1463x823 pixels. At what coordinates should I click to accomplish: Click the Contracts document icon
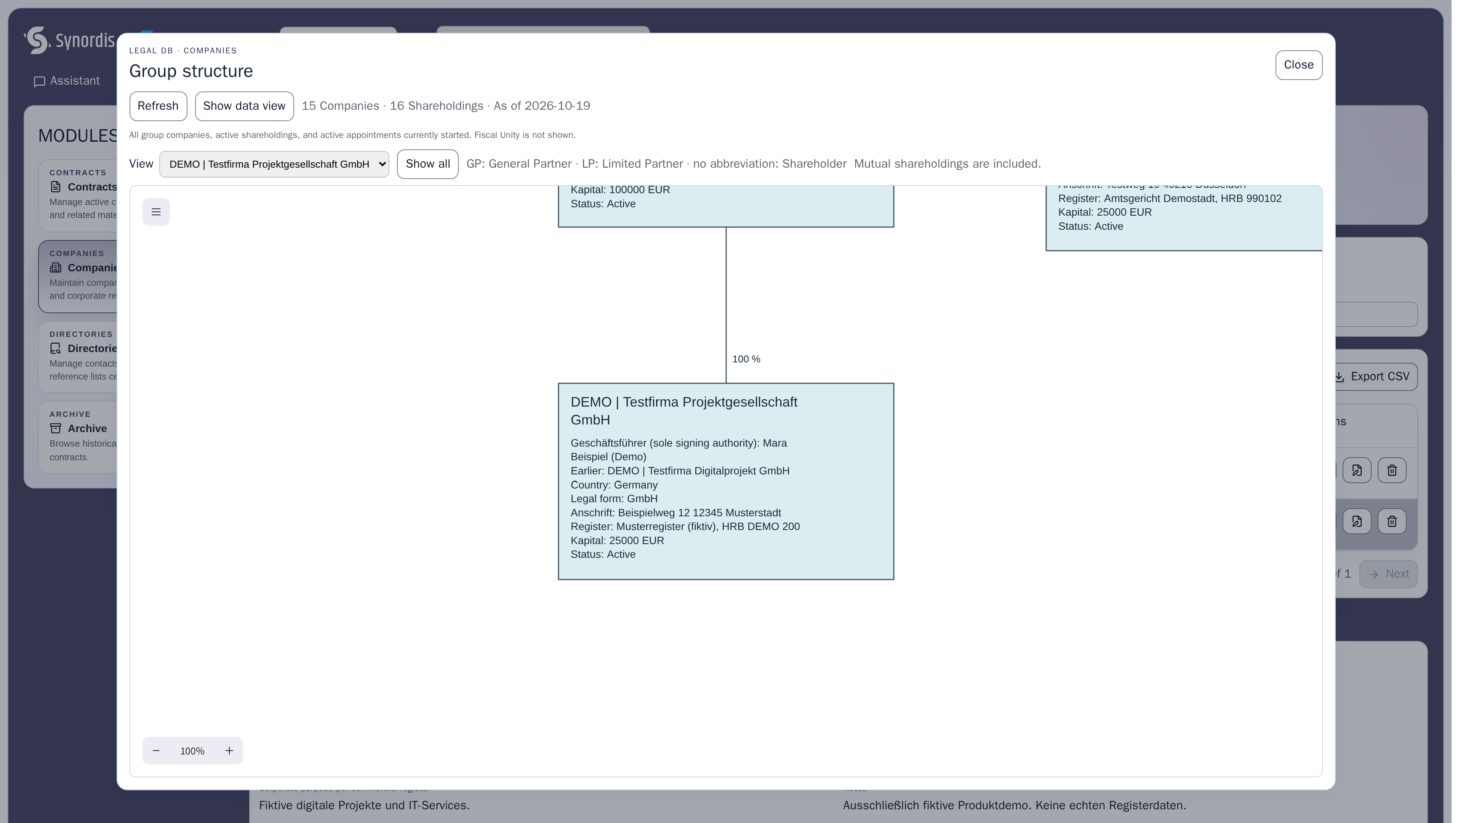pyautogui.click(x=55, y=187)
